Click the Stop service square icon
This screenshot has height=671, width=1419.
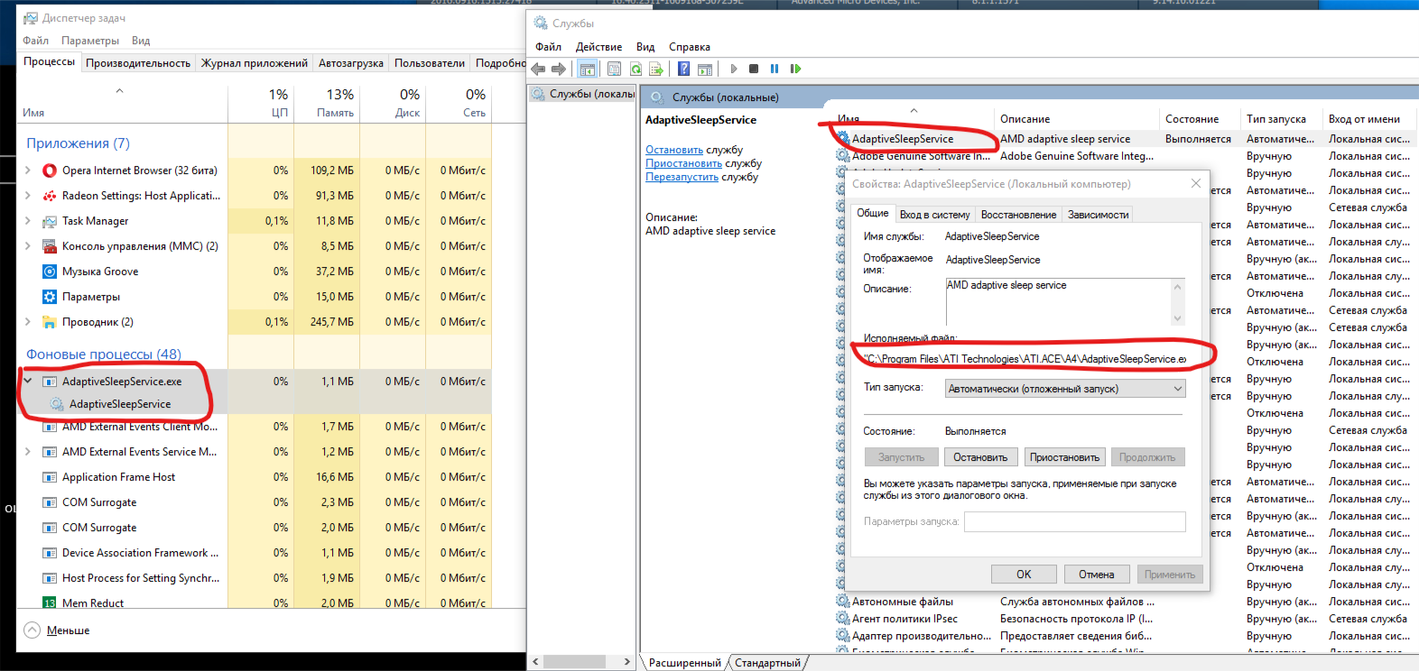pos(754,69)
